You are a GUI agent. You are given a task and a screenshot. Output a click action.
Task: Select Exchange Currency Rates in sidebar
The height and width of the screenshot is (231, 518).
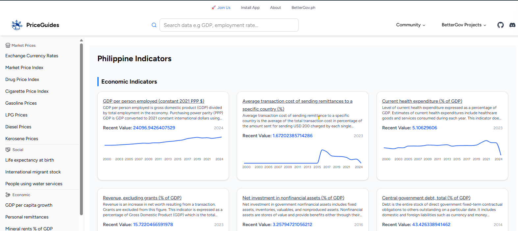click(x=32, y=56)
